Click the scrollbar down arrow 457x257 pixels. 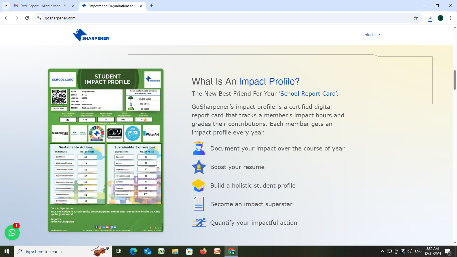455,243
